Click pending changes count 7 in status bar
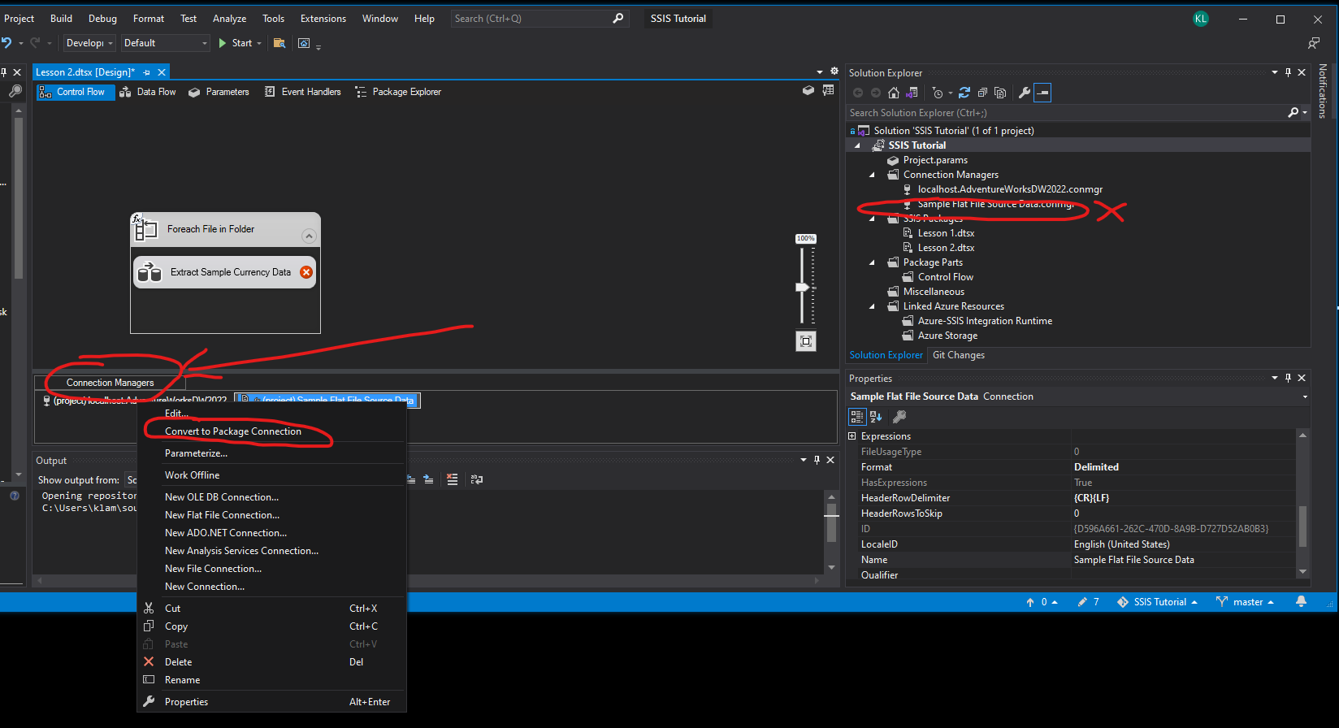This screenshot has width=1339, height=728. click(1089, 602)
